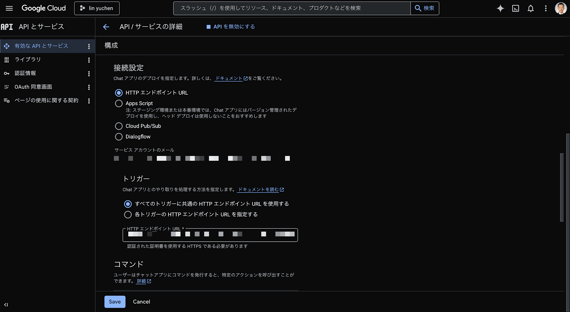This screenshot has height=312, width=570.
Task: Click the page usage agreements icon
Action: 7,101
